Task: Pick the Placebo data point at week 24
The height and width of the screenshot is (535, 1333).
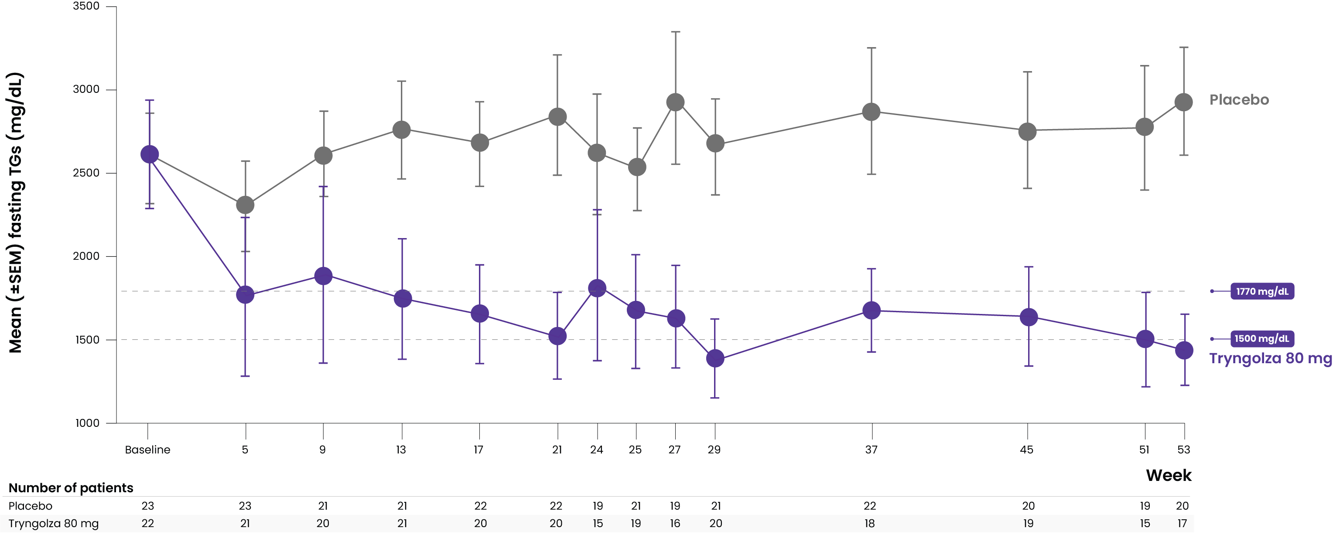Action: pyautogui.click(x=597, y=153)
